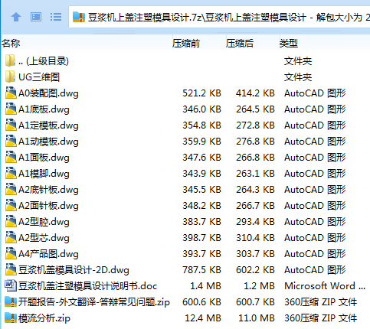Sort by the 类型 column header

[x=289, y=44]
